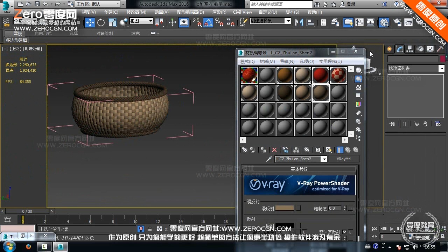Toggle Backlight icon in Material Editor
Viewport: 448px width, 252px height.
[358, 79]
